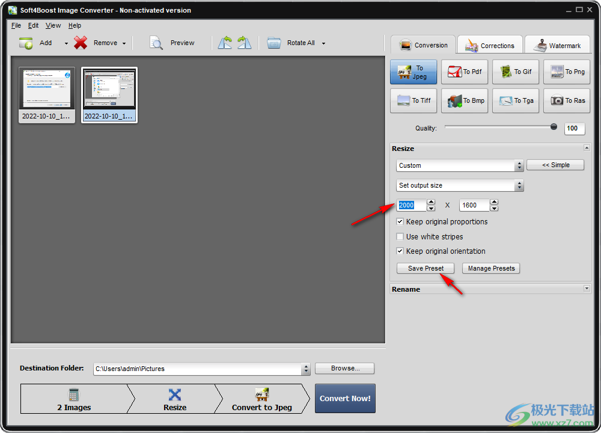Viewport: 601px width, 433px height.
Task: Click the Manage Presets button
Action: pos(491,268)
